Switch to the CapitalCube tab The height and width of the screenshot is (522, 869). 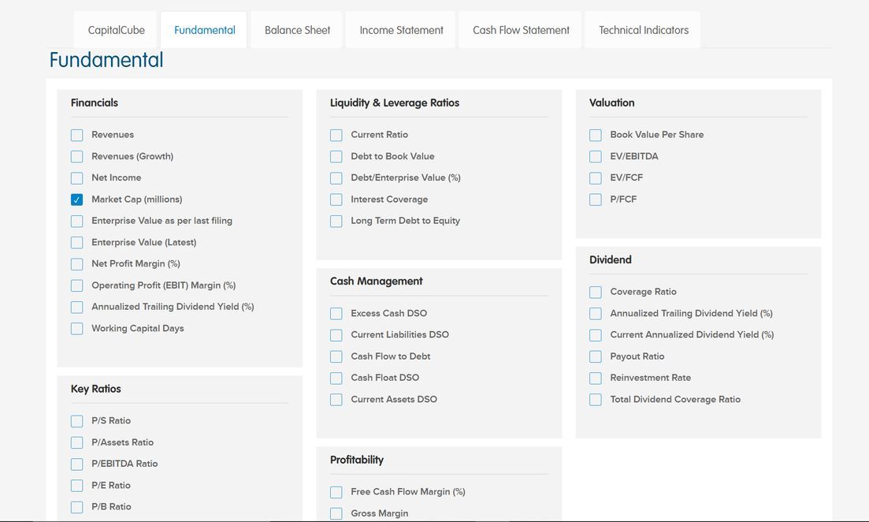[117, 30]
